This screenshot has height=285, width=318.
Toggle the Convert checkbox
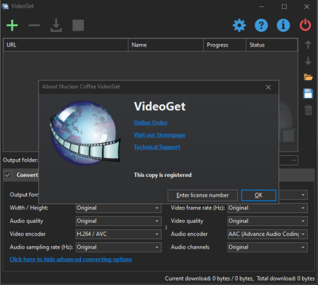click(x=8, y=175)
